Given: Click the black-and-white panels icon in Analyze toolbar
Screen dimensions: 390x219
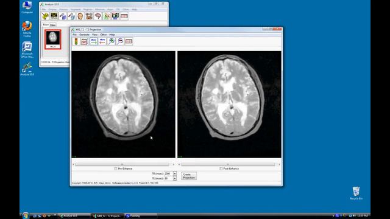Looking at the screenshot, I should [x=115, y=16].
